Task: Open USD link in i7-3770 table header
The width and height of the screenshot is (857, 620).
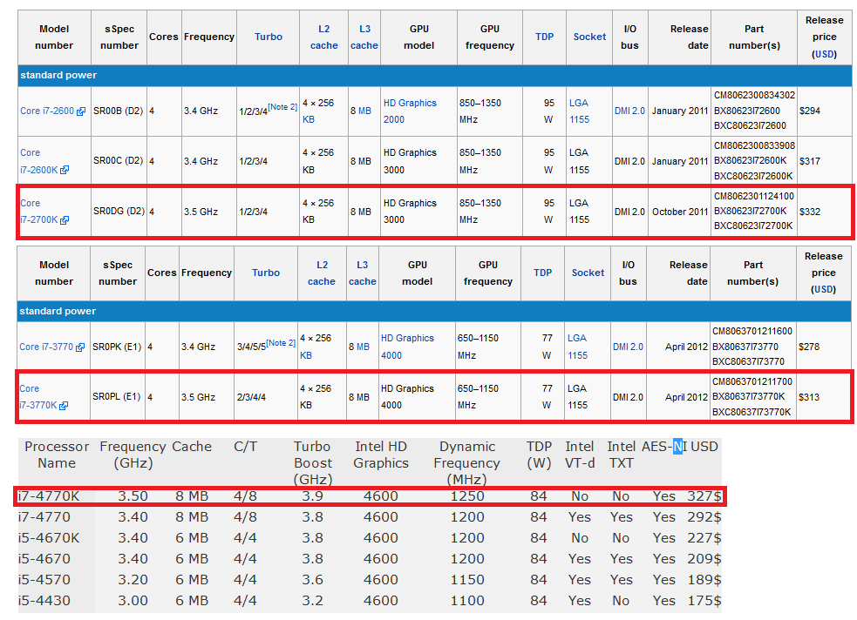Action: click(x=824, y=289)
